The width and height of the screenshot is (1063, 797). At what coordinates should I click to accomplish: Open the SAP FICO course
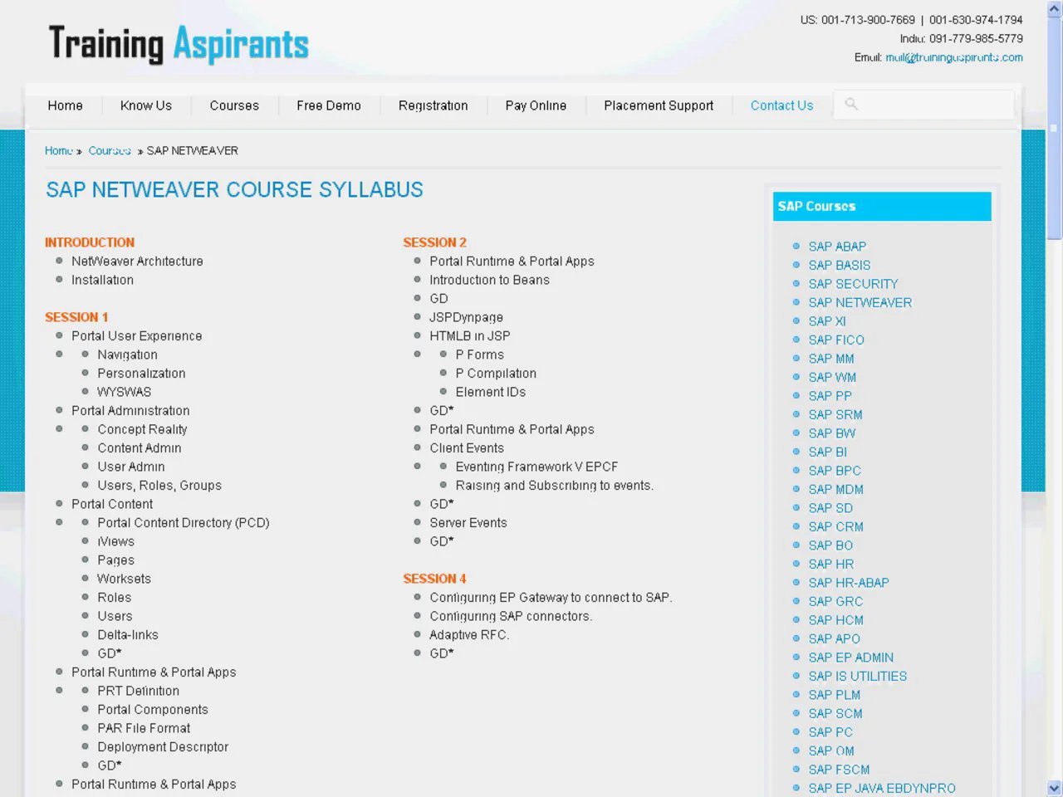[x=836, y=340]
